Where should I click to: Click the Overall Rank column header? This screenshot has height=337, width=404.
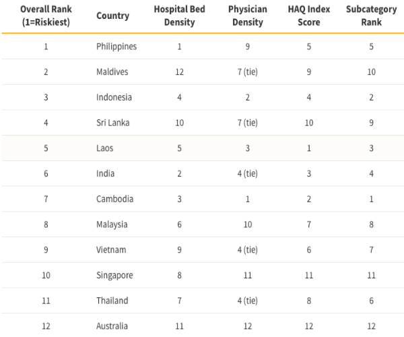tap(46, 16)
